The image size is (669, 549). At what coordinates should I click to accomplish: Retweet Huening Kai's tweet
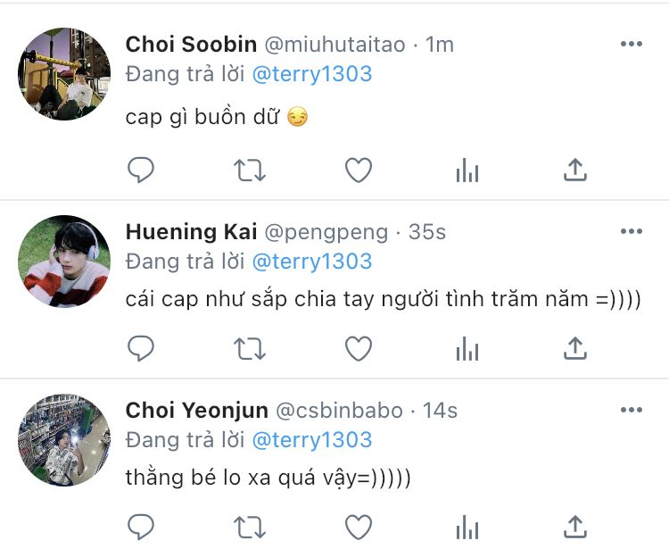[250, 348]
